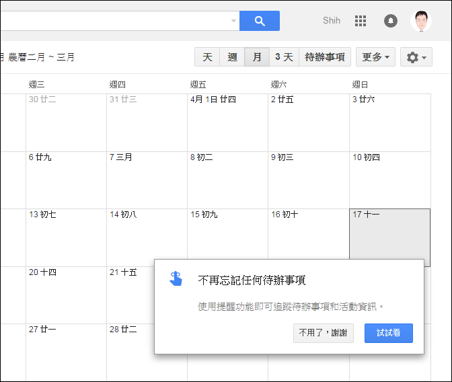
Task: Click the 週六 column header
Action: (278, 85)
